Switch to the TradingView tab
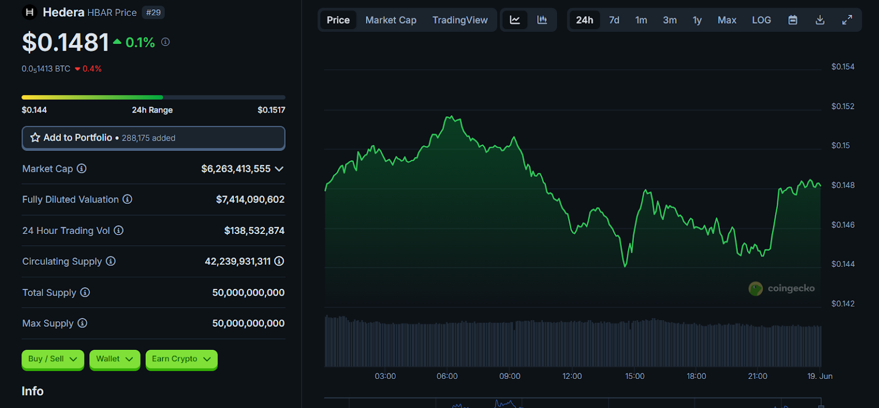879x408 pixels. (x=460, y=20)
